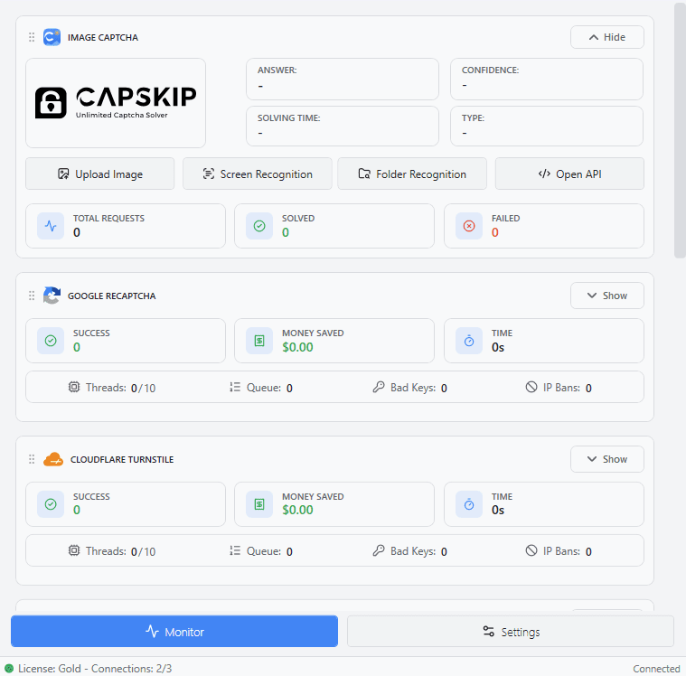Click Google reCAPTCHA Threads chip icon
The width and height of the screenshot is (686, 676).
[x=74, y=387]
